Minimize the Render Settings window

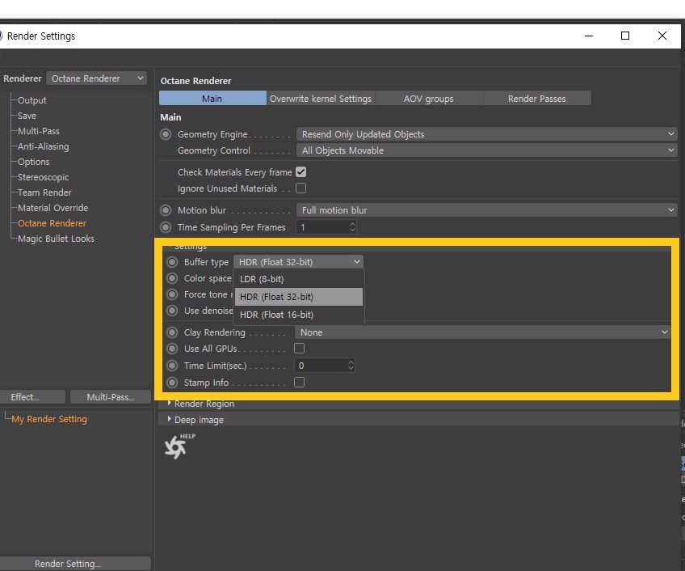(x=589, y=36)
